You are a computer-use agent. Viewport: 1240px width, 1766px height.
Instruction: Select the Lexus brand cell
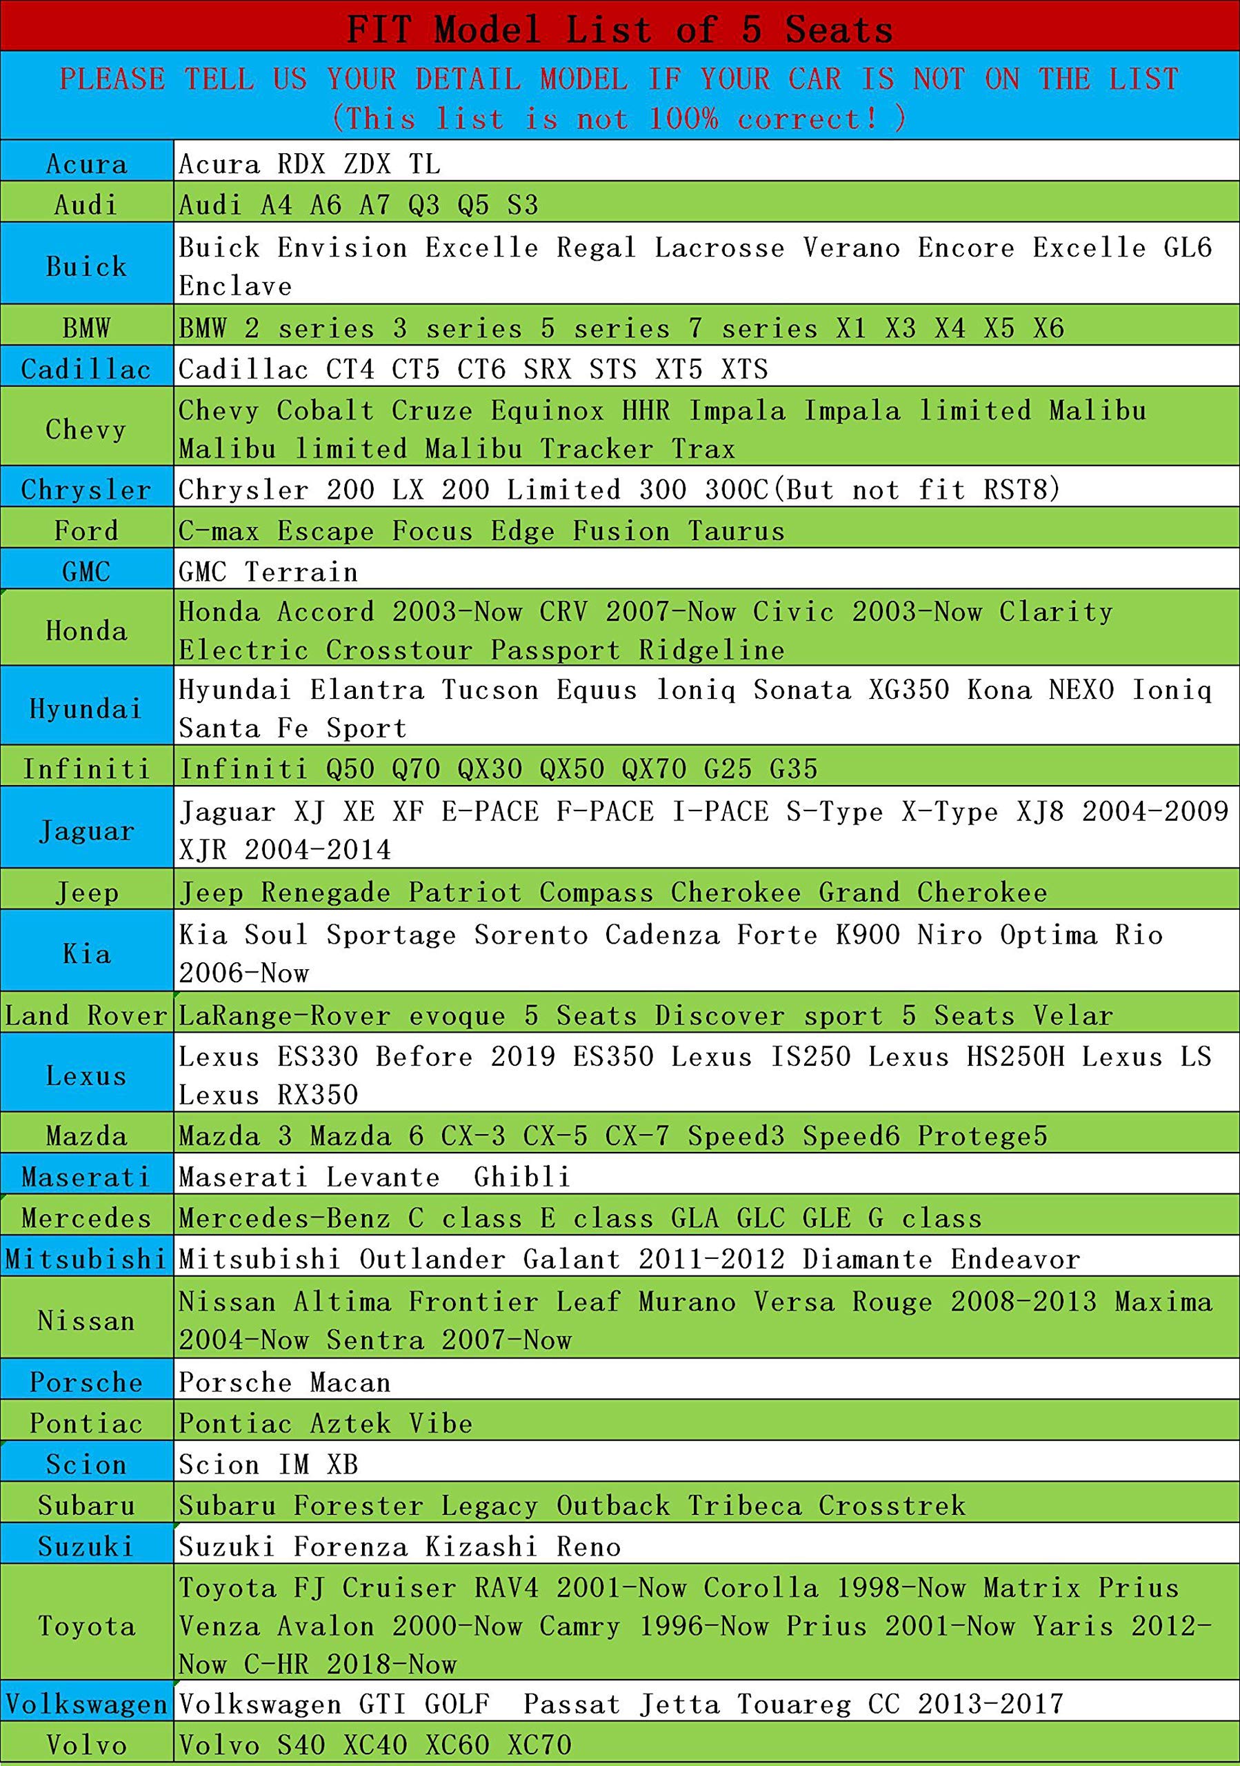(87, 1073)
